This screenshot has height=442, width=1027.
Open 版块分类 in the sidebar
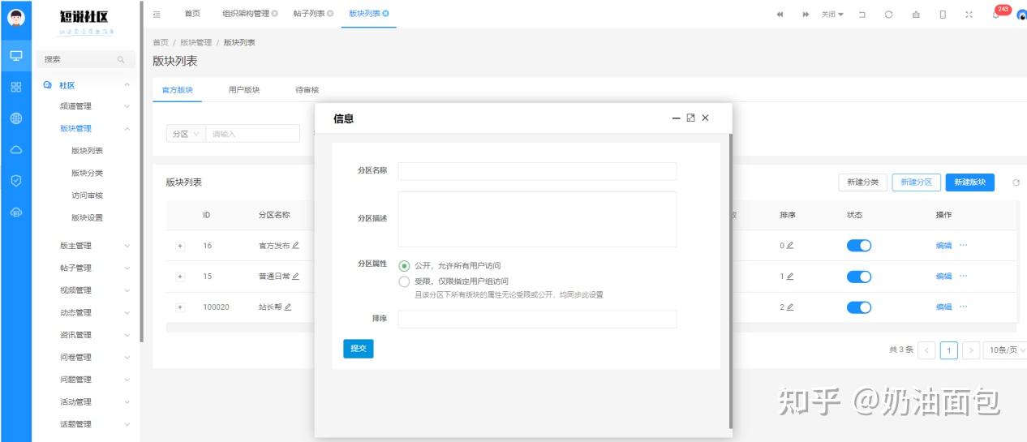coord(87,174)
